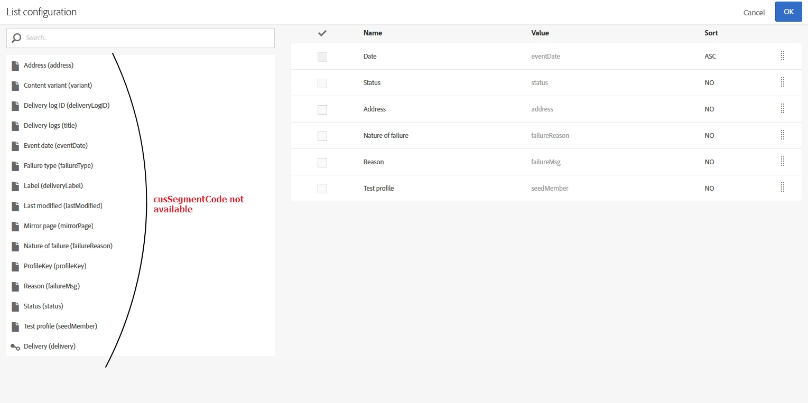This screenshot has height=403, width=808.
Task: Click the seedMember value cell
Action: [550, 189]
